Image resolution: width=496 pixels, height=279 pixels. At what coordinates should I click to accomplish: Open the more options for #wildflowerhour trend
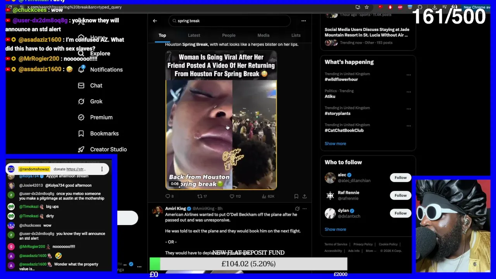pyautogui.click(x=408, y=75)
